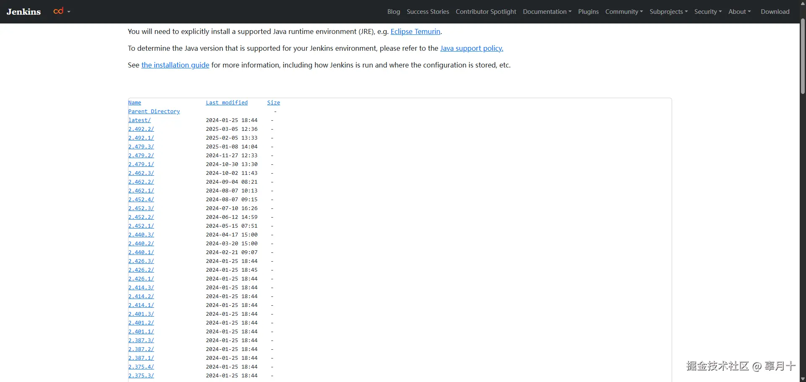Sort listing by Last modified column

coord(227,103)
